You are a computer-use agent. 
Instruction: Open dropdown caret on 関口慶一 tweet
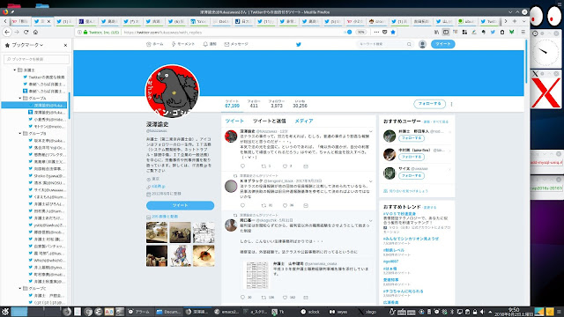(370, 220)
